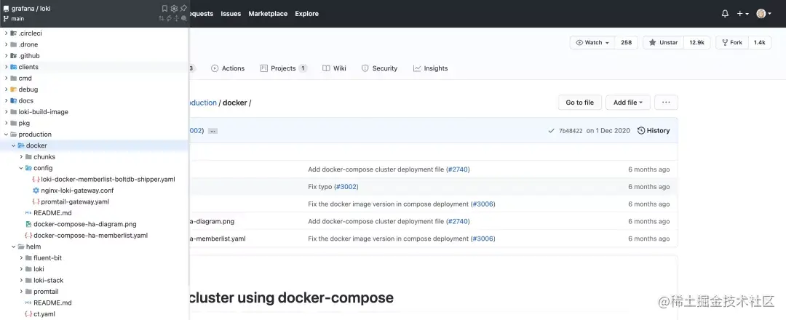Viewport: 786px width, 320px height.
Task: Collapse the docker folder in tree
Action: [13, 145]
